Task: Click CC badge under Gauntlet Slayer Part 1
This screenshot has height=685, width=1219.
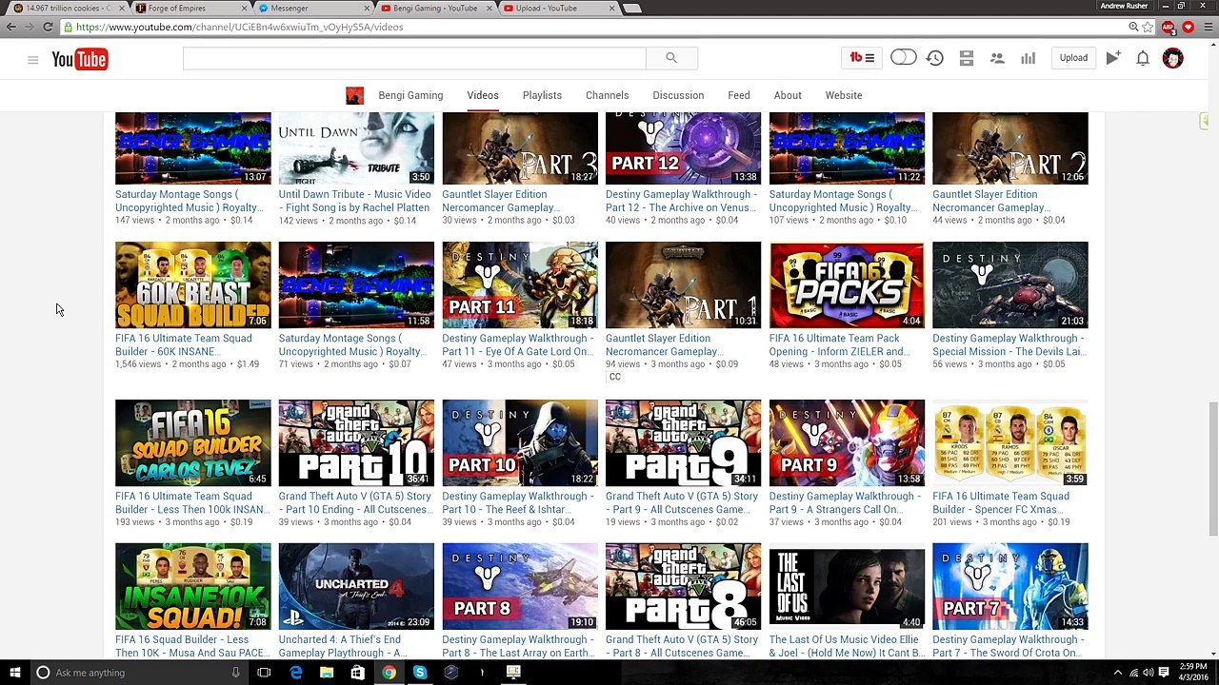Action: 615,377
